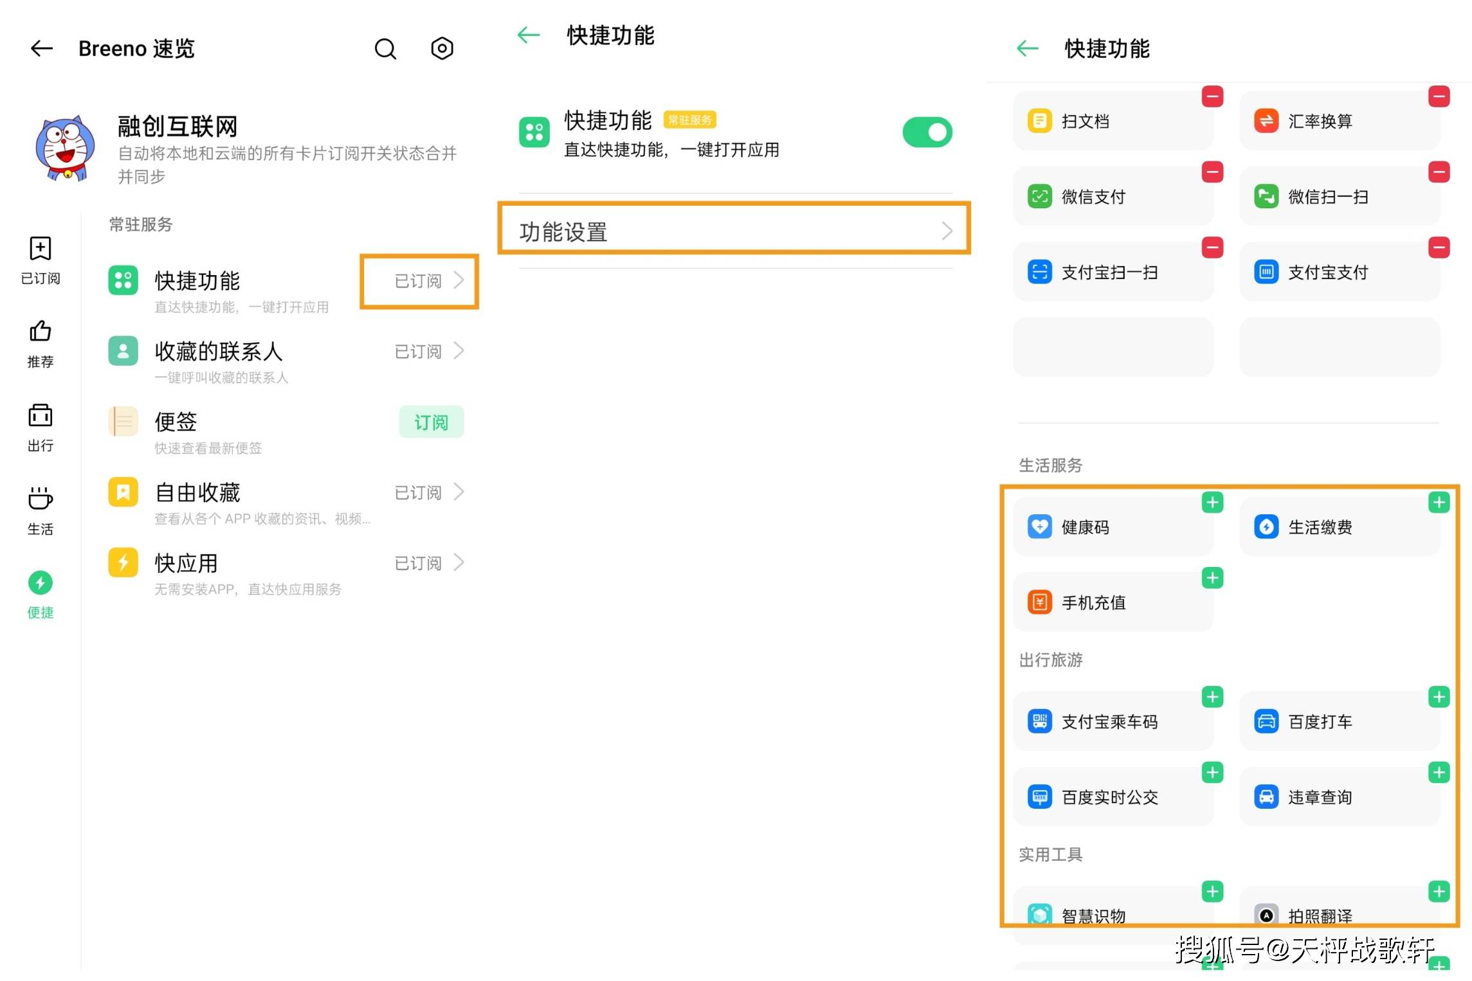The image size is (1472, 981).
Task: Select 微信支付 green icon
Action: pos(1040,196)
